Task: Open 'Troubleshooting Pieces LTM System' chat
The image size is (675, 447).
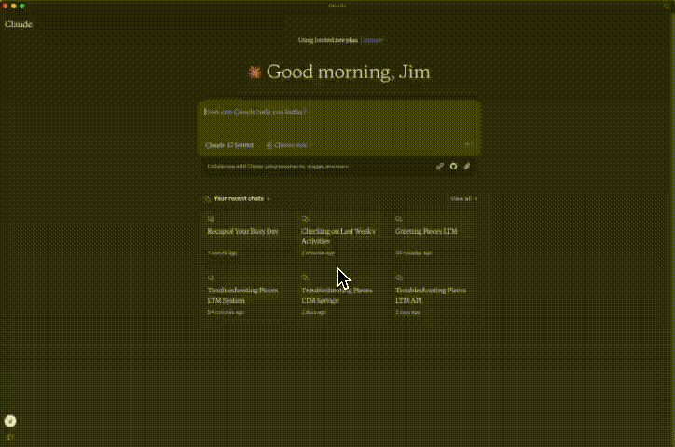Action: pyautogui.click(x=245, y=294)
